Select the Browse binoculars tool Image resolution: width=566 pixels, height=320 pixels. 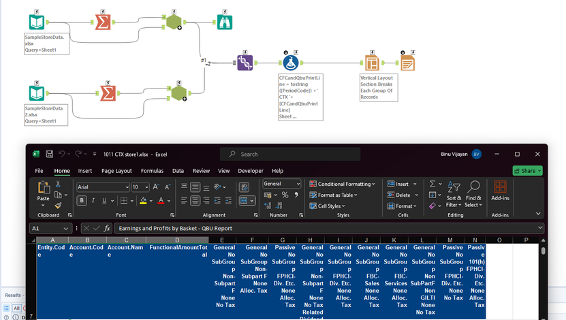pos(225,22)
